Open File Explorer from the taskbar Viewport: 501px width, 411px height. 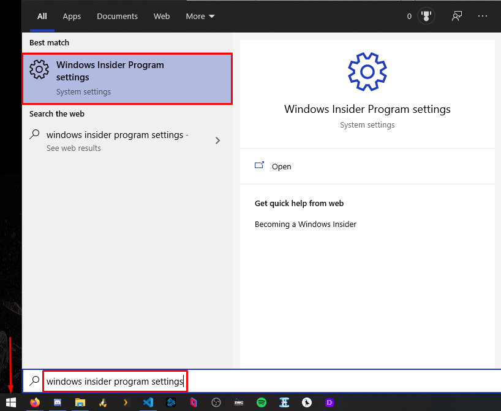coord(80,402)
